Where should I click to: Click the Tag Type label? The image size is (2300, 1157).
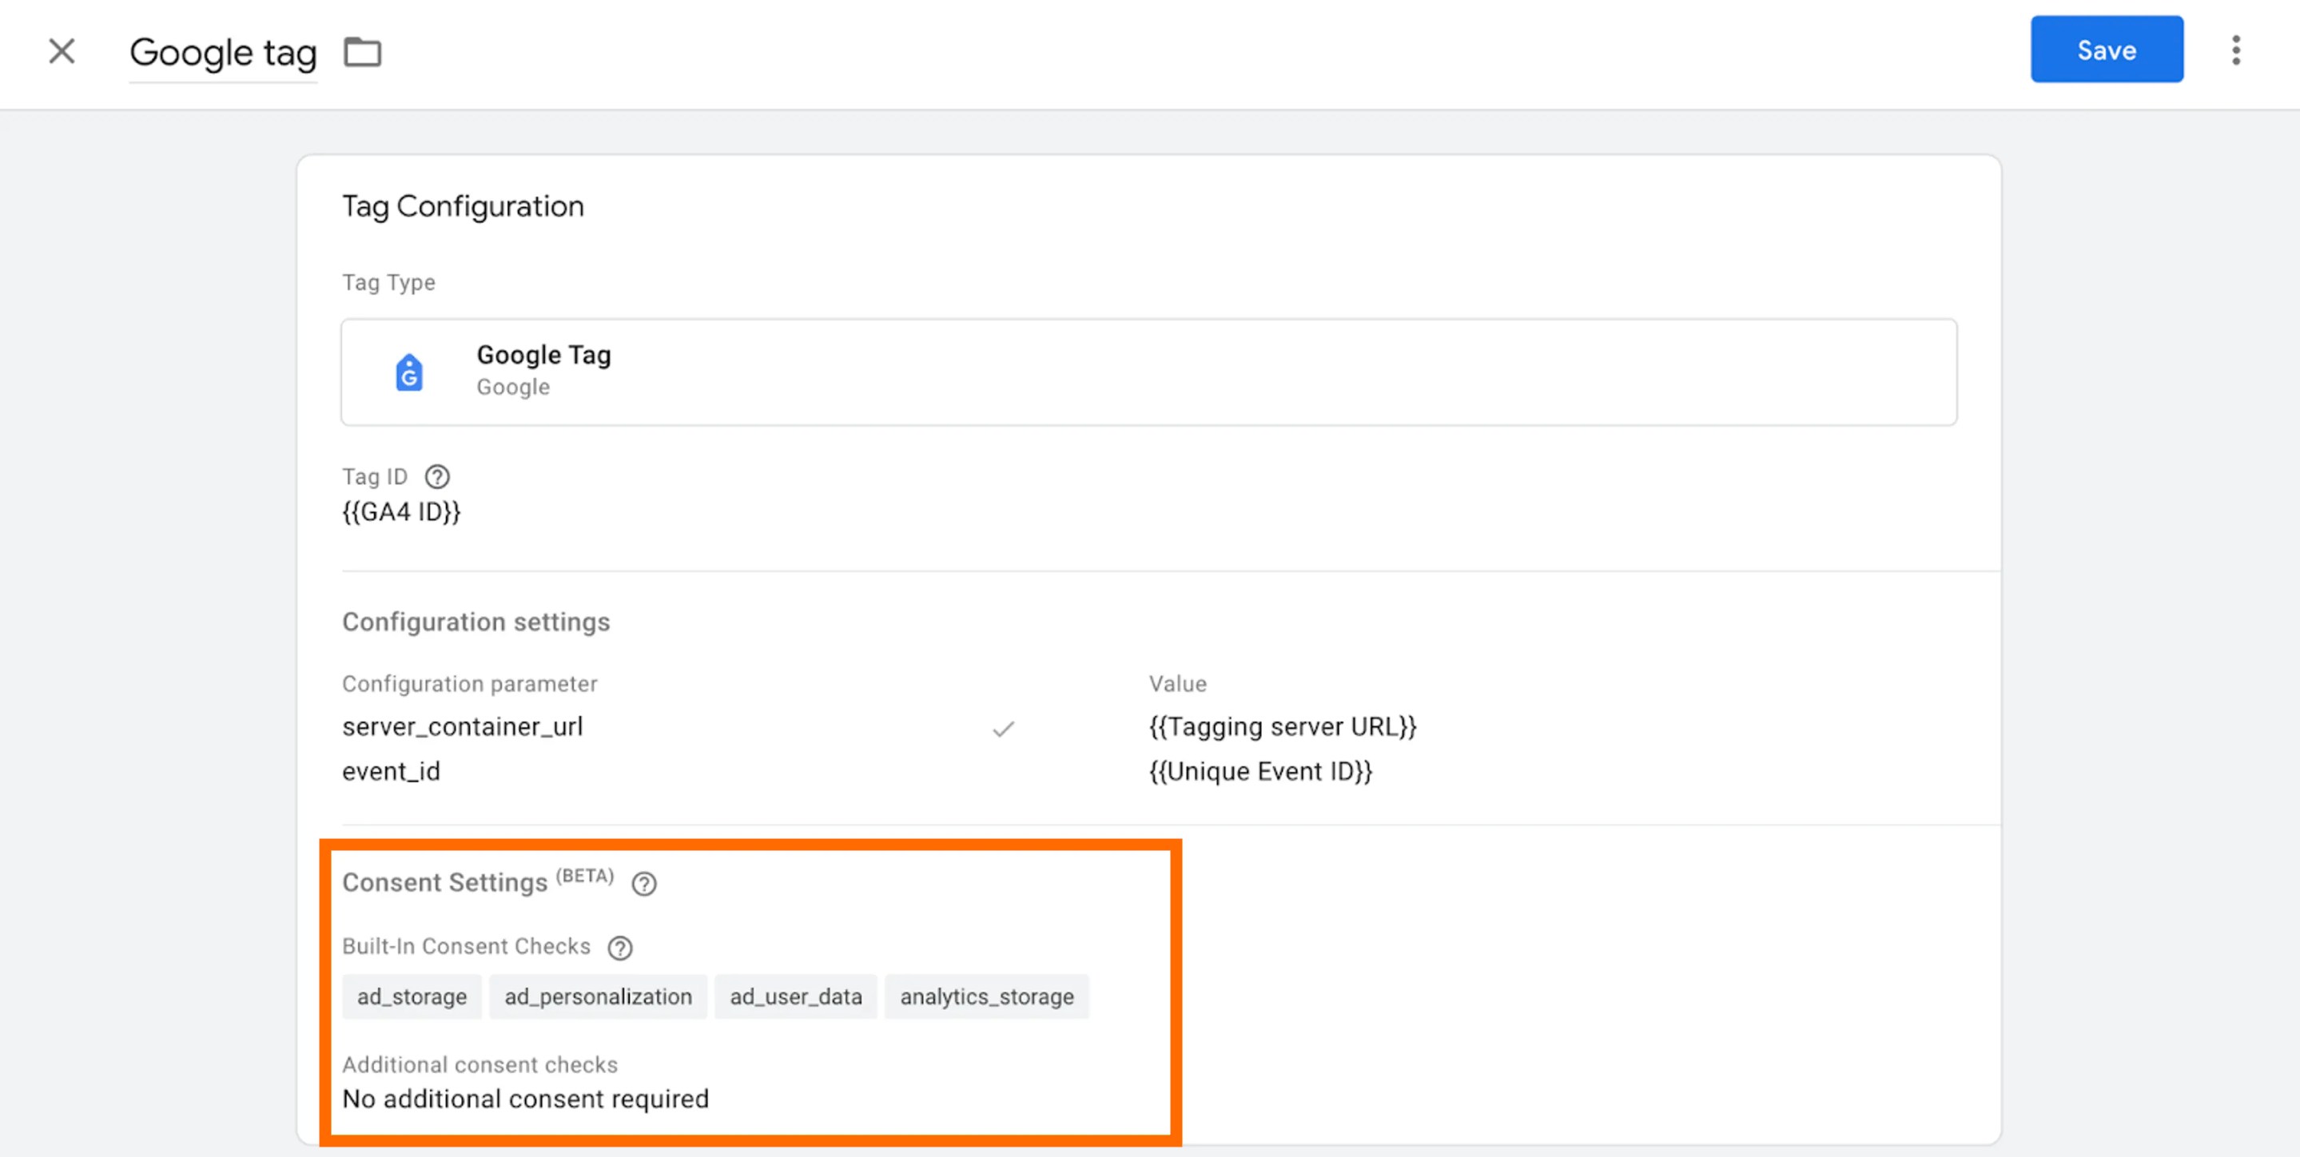pyautogui.click(x=388, y=282)
